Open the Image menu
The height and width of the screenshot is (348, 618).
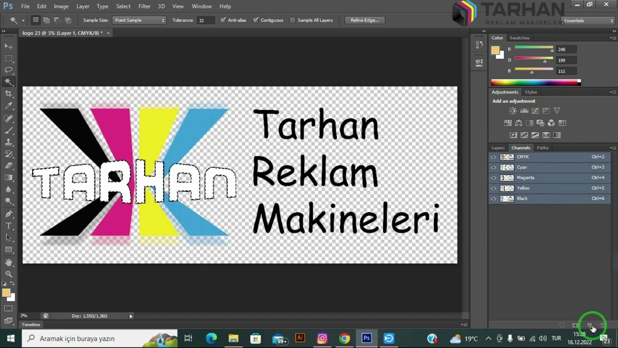click(x=61, y=6)
